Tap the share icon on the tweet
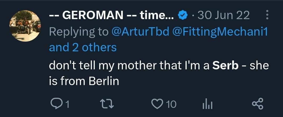 click(x=257, y=104)
